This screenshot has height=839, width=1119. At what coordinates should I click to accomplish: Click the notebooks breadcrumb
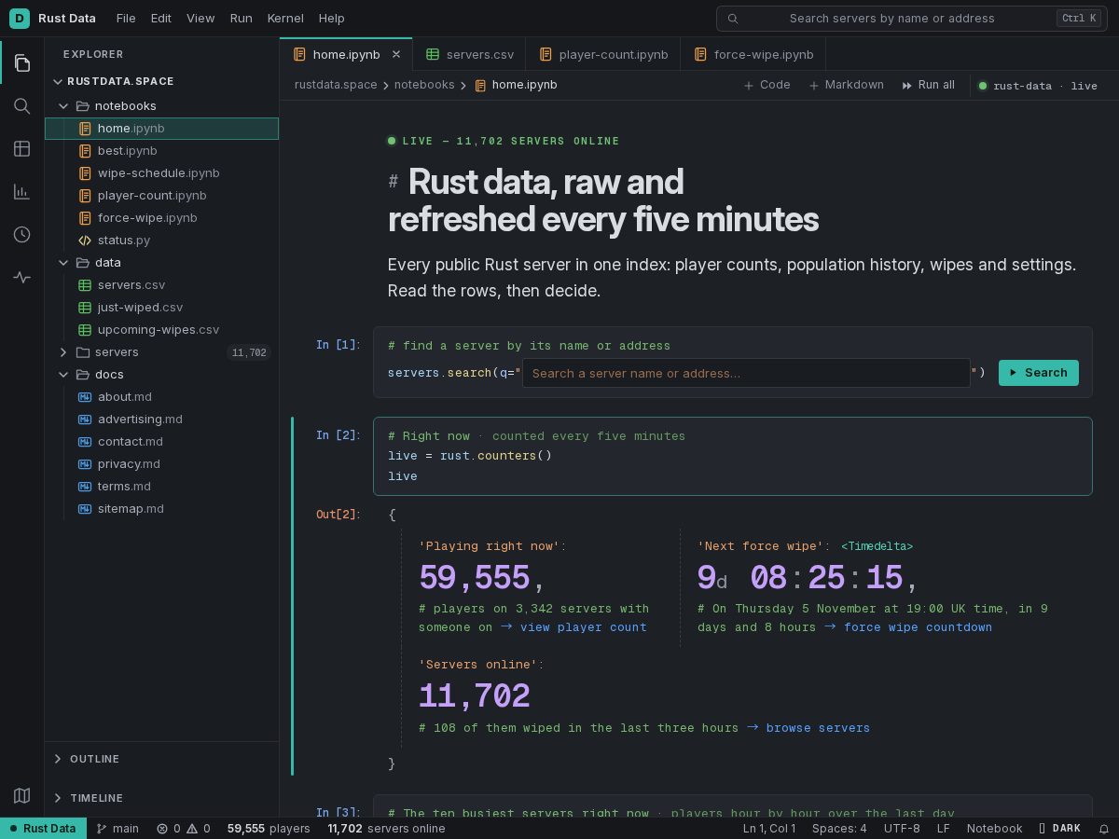click(x=424, y=85)
